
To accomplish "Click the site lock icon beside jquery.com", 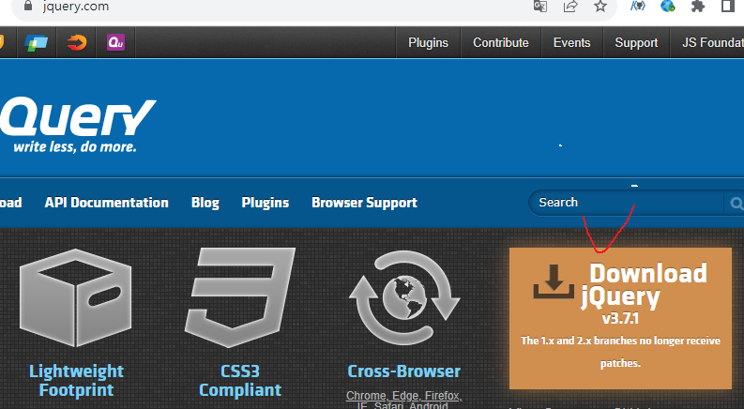I will (28, 6).
